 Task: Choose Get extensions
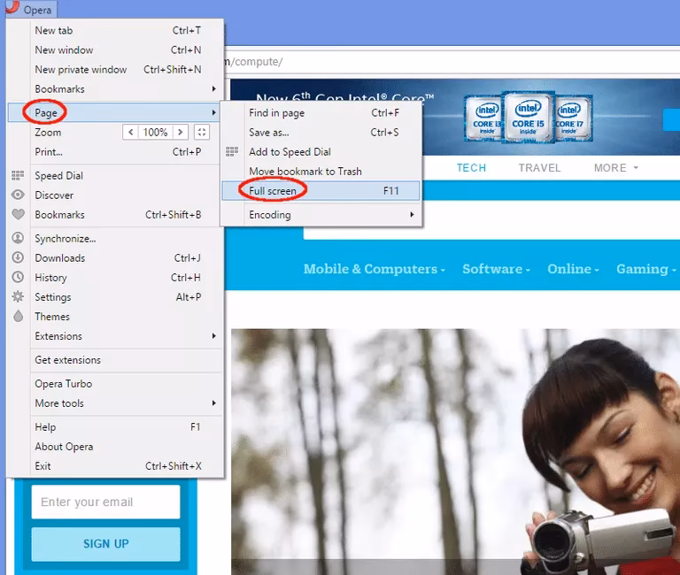click(x=116, y=360)
